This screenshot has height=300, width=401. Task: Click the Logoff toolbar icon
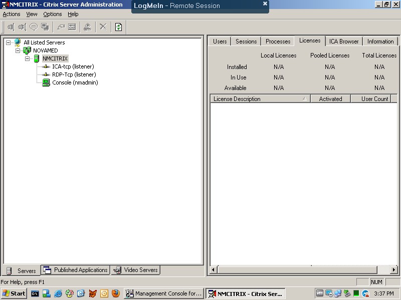pos(87,27)
